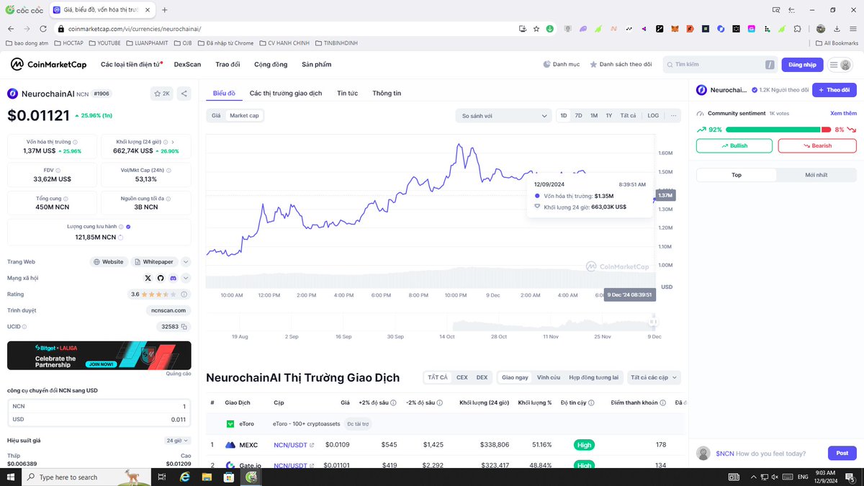The width and height of the screenshot is (864, 486).
Task: Expand the Trang Web links chevron
Action: [186, 262]
